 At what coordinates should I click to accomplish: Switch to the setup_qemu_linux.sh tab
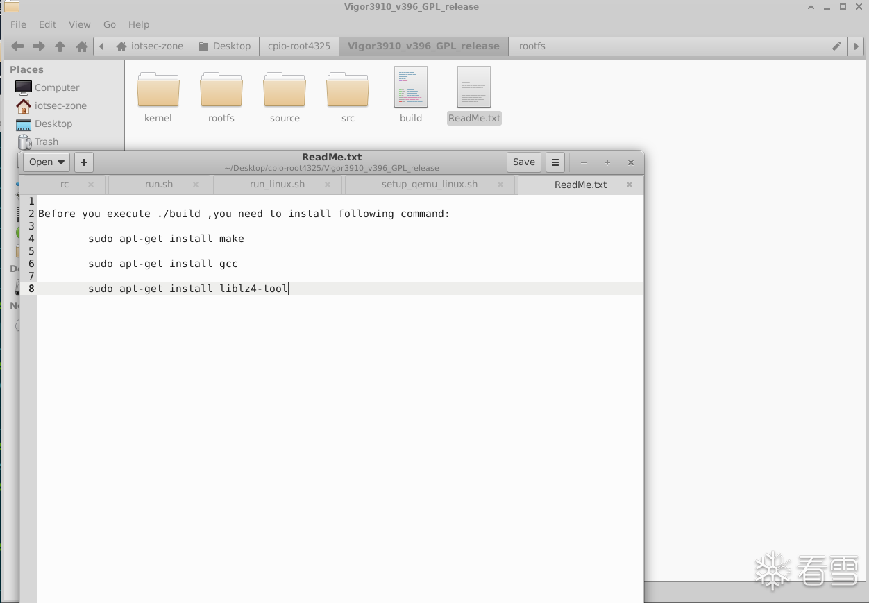pyautogui.click(x=430, y=185)
